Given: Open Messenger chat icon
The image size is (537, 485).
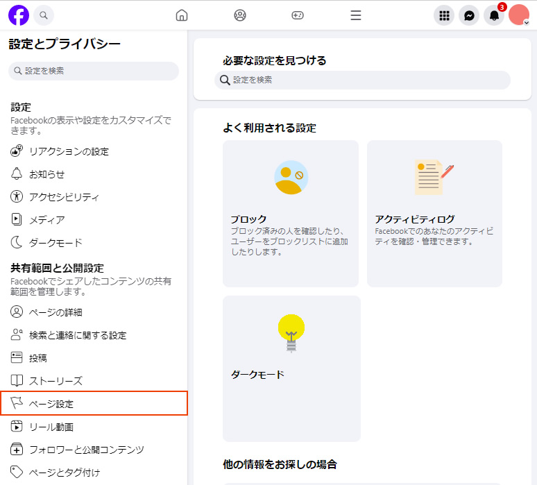Looking at the screenshot, I should pyautogui.click(x=469, y=15).
